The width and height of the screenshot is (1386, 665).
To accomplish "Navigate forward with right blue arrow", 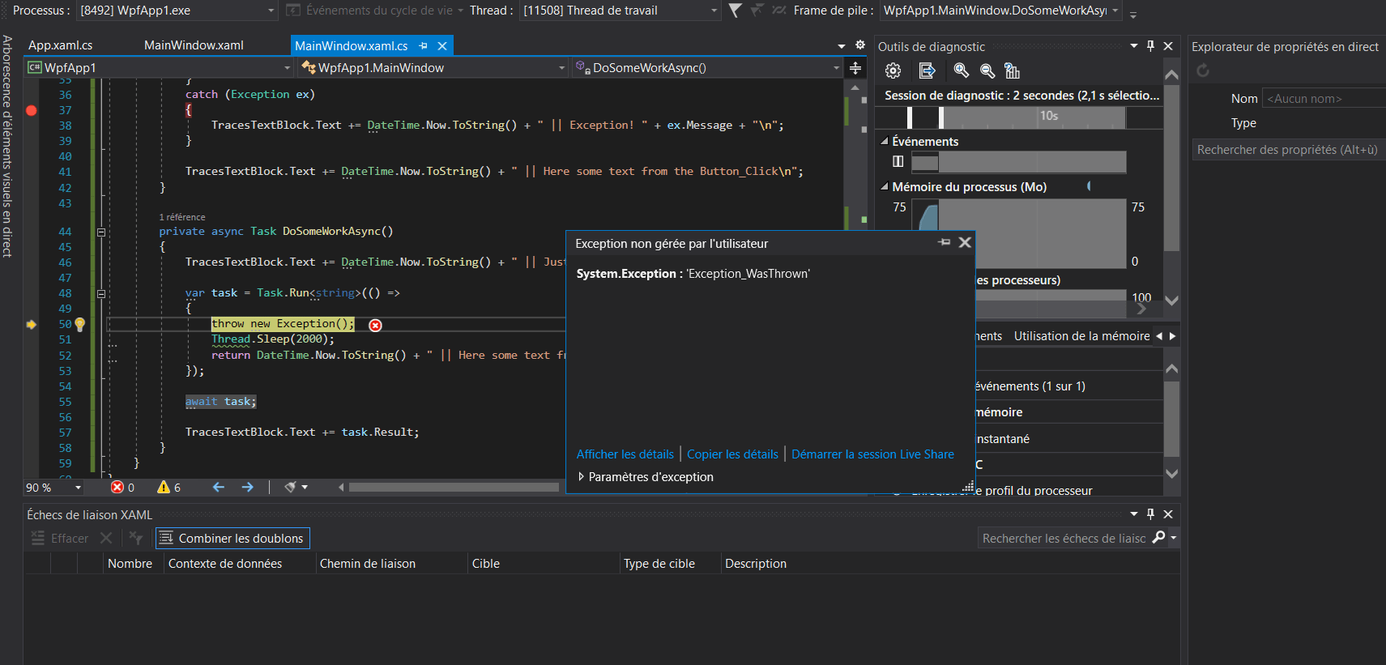I will (x=247, y=487).
